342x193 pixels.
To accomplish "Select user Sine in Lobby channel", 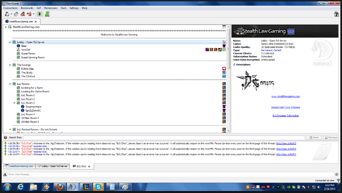I will tap(24, 46).
